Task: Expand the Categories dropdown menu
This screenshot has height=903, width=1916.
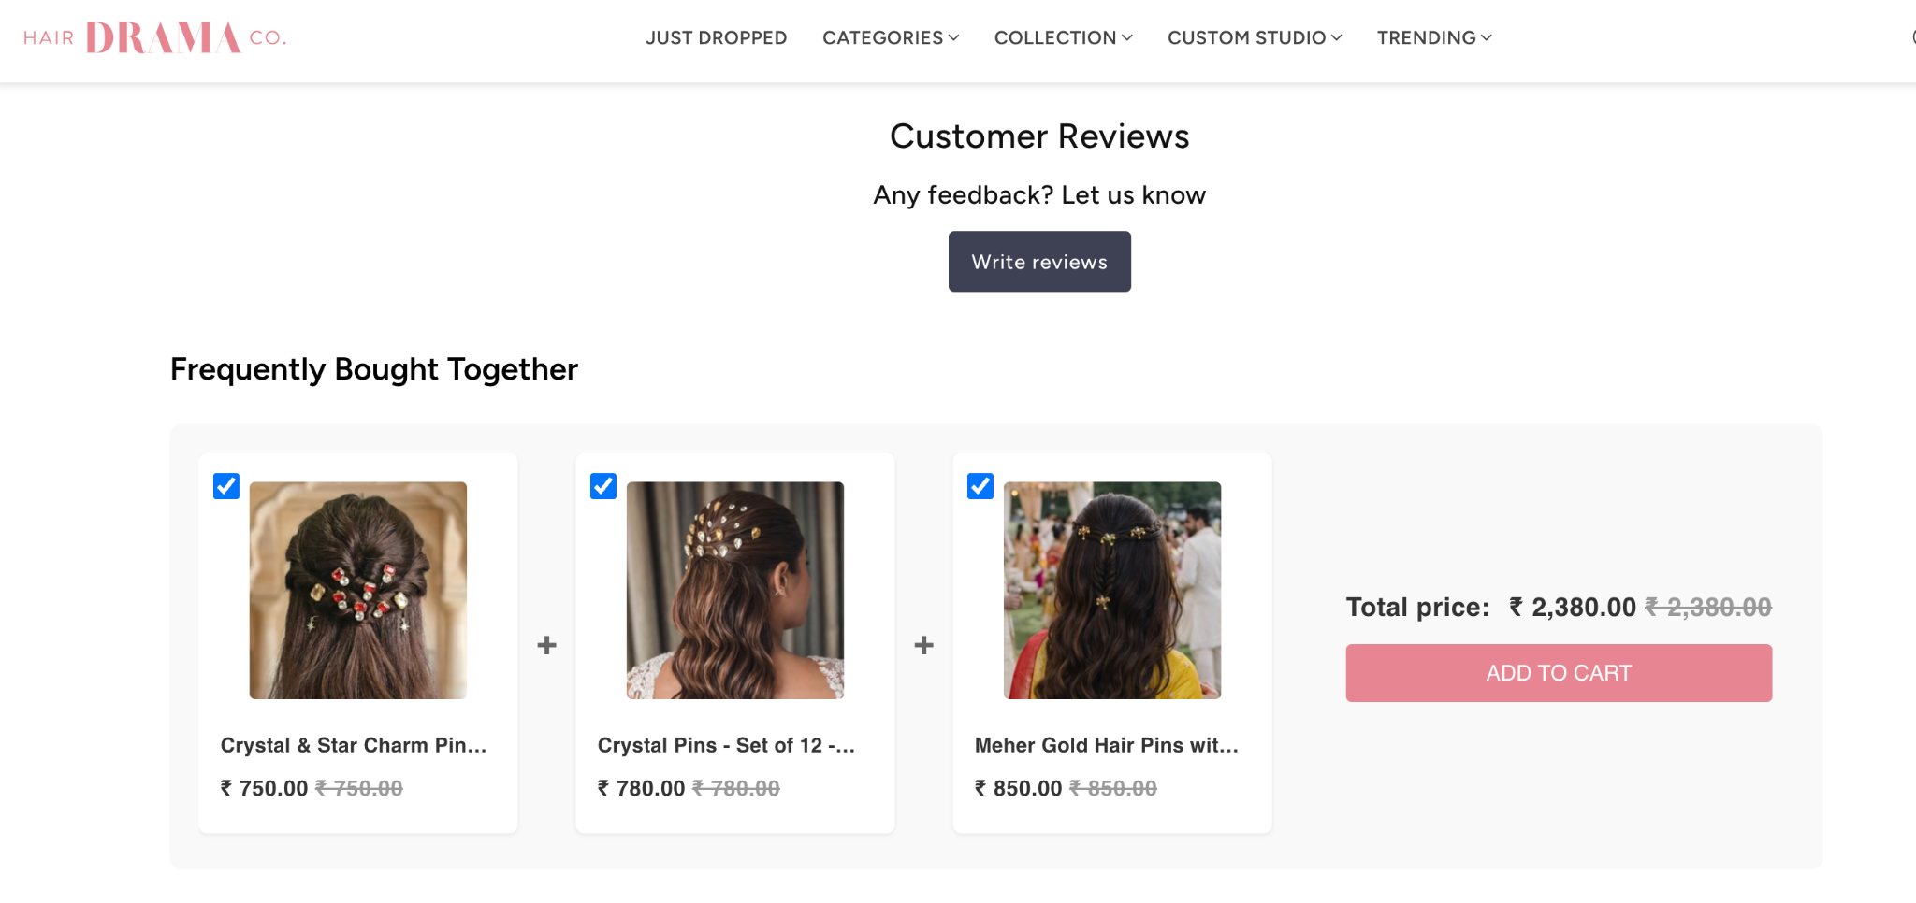Action: (891, 38)
